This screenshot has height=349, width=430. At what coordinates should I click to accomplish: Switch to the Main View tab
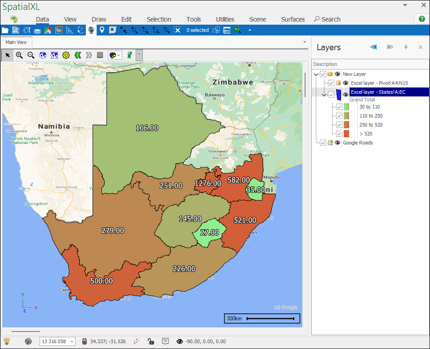click(16, 42)
